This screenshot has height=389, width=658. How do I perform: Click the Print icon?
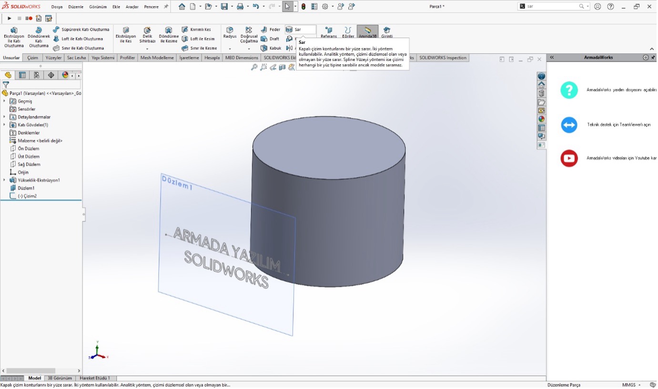point(240,7)
